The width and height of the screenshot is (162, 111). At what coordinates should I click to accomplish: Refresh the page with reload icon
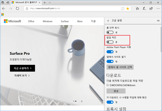point(18,9)
